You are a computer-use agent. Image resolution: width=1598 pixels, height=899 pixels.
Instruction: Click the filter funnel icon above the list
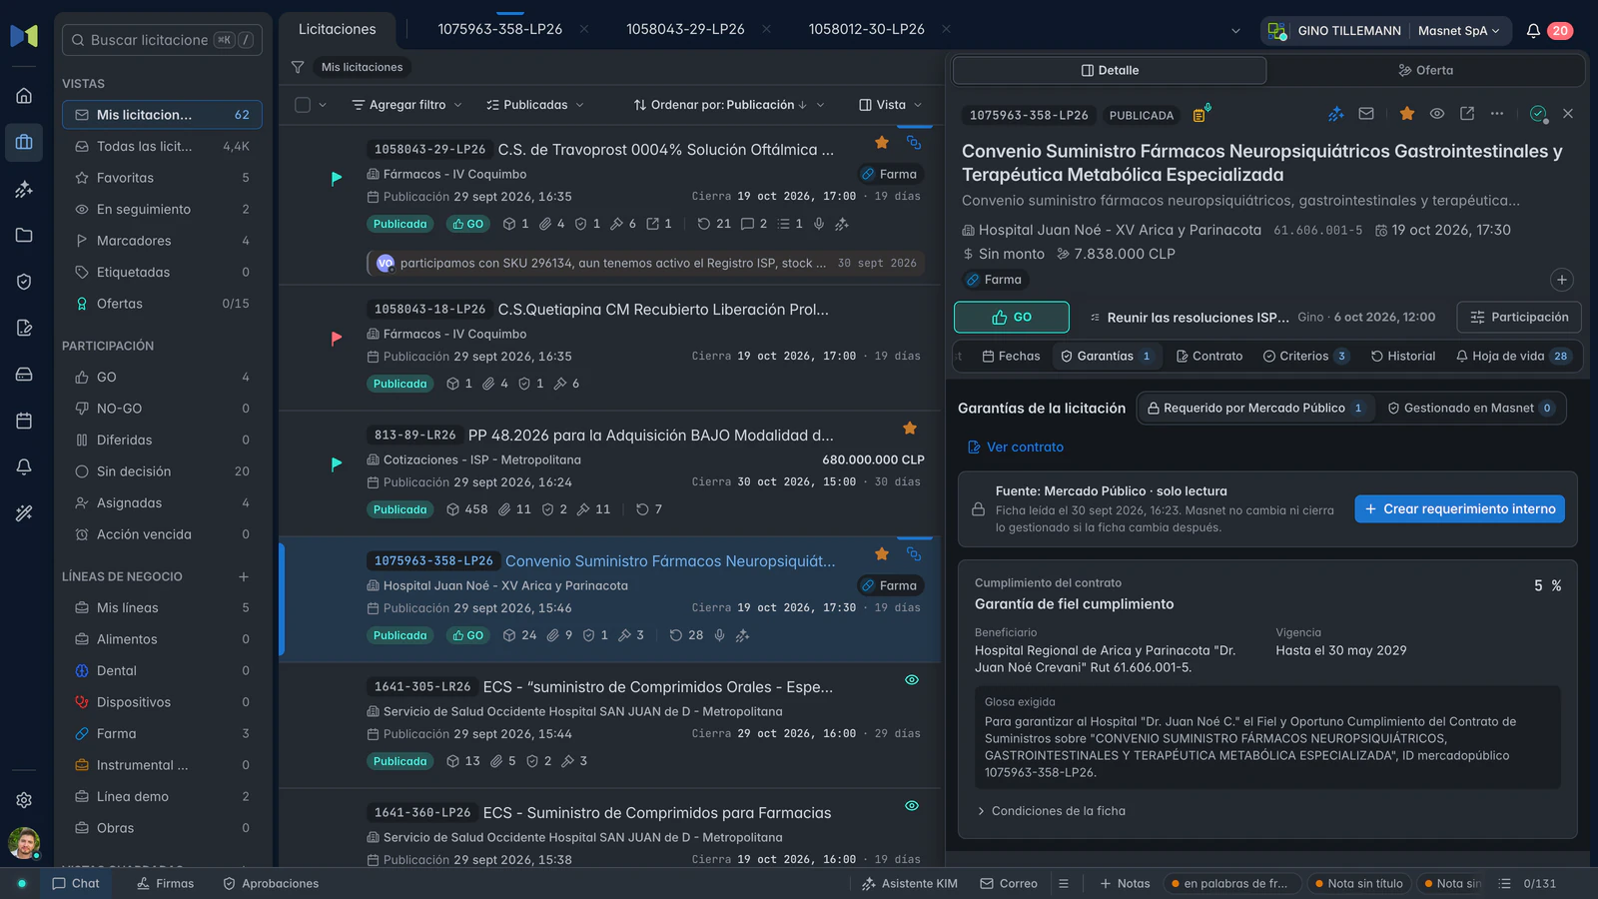tap(298, 67)
